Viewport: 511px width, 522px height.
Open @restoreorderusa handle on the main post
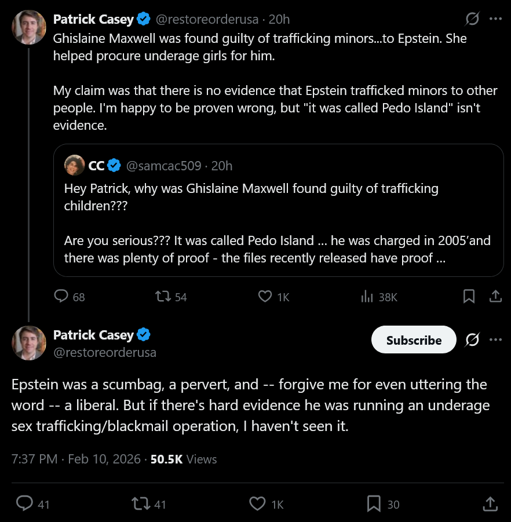(x=105, y=352)
